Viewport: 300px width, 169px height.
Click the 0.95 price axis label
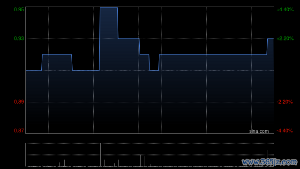19,9
